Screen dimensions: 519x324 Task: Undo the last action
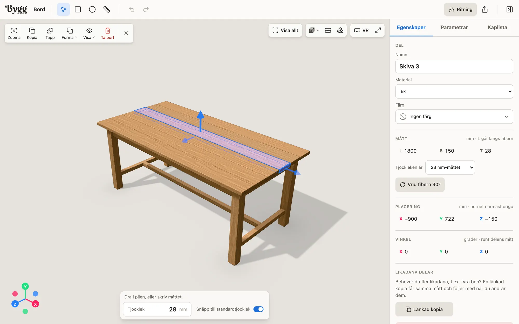click(132, 10)
